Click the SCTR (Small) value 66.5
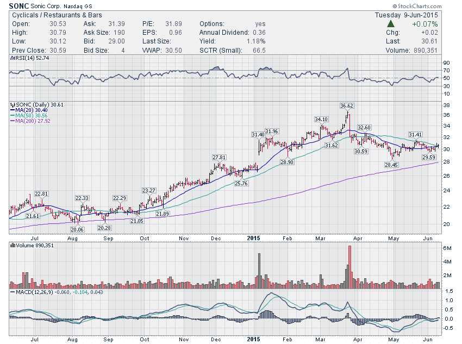Screen dimensions: 462x344 (x=259, y=51)
